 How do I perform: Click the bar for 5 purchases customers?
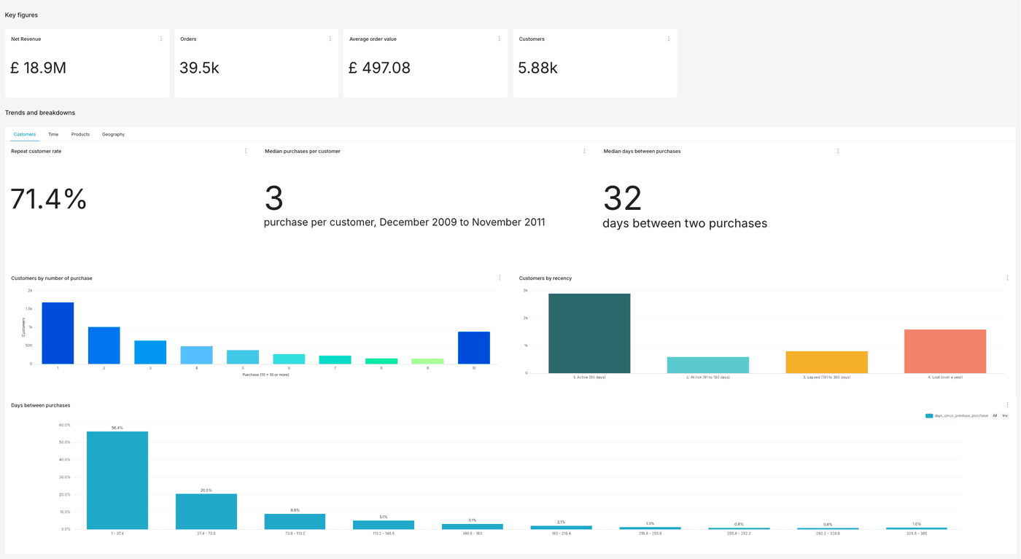tap(243, 357)
